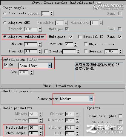Click the Fixed rate Subdivs field
Screen dimensions: 126x137
tap(45, 14)
